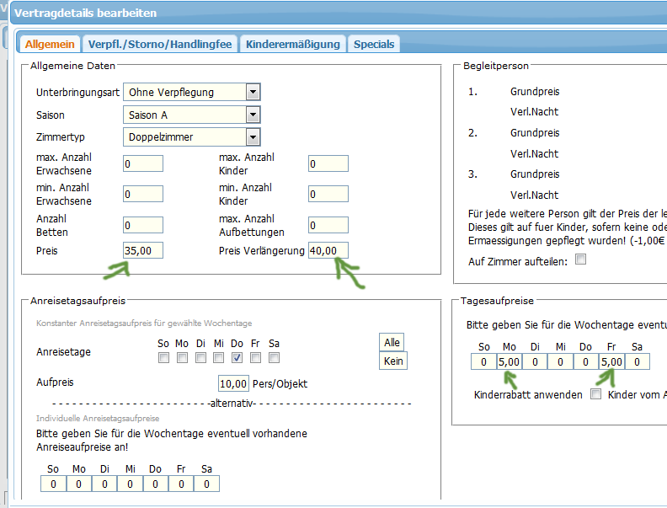The height and width of the screenshot is (508, 667).
Task: Check the So Anreisetage checkbox
Action: pyautogui.click(x=163, y=357)
